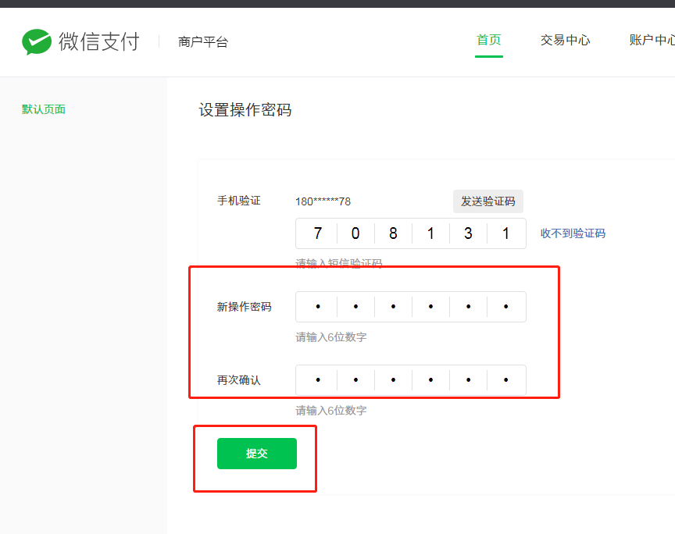Click the 请输入6位数字 hint under 新操作密码
675x534 pixels.
point(331,337)
